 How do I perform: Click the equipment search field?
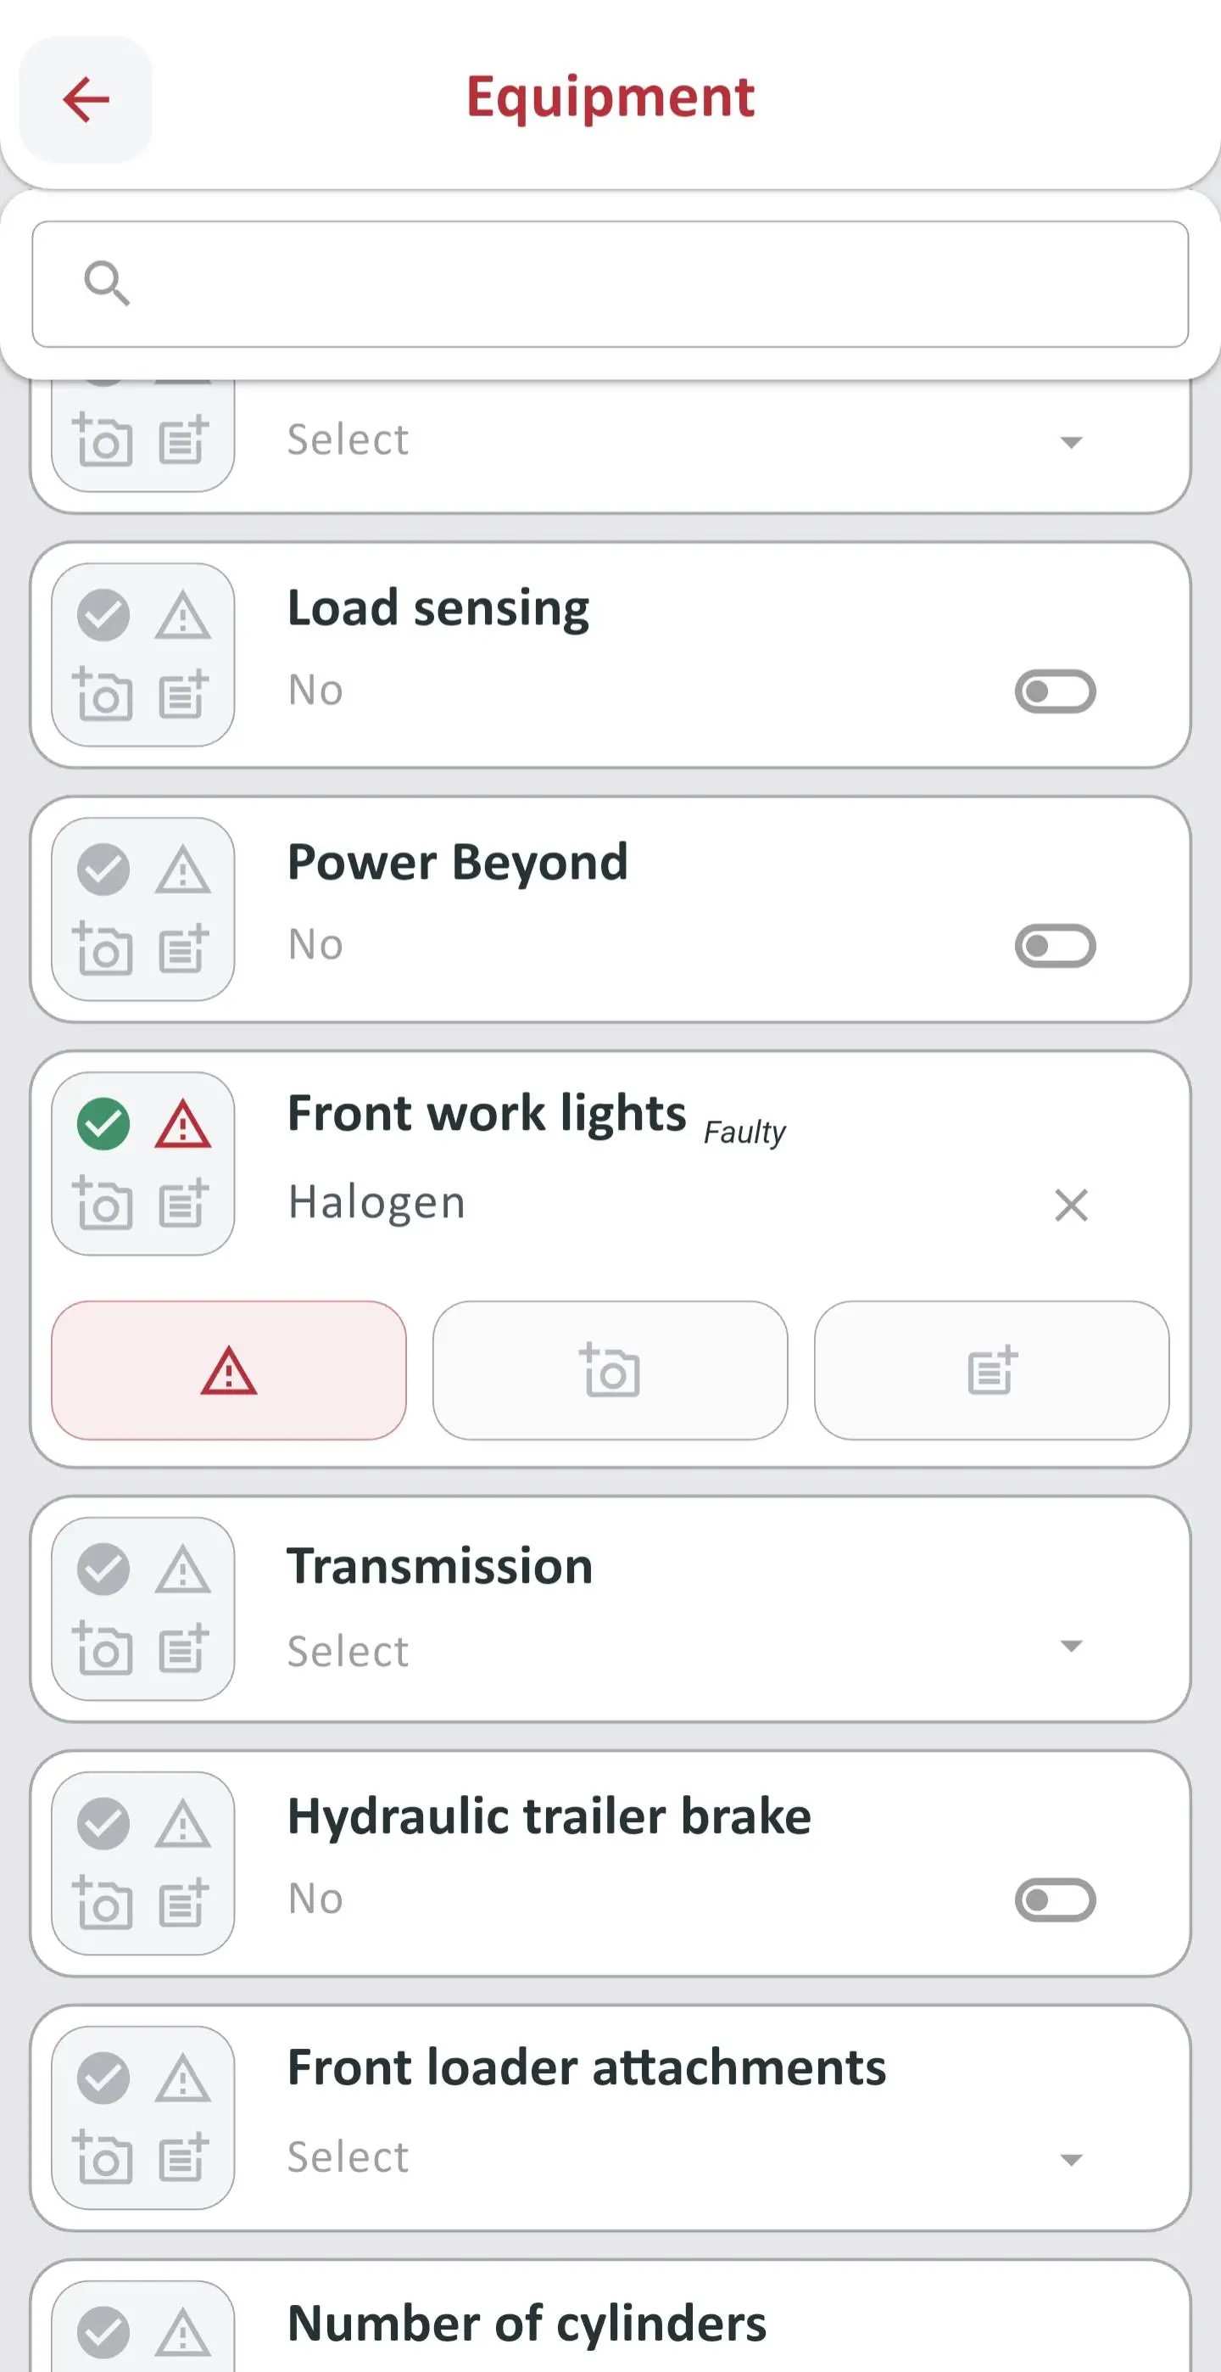[610, 283]
